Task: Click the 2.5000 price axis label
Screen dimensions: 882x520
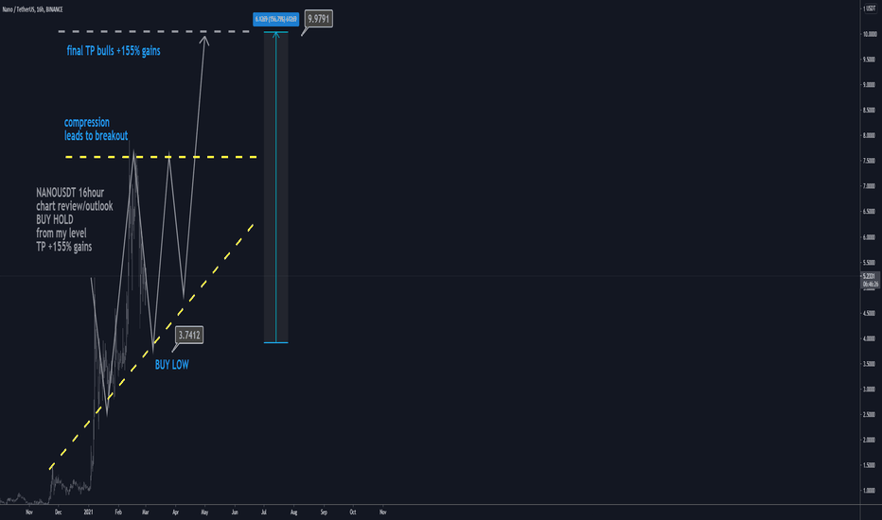Action: (x=870, y=415)
